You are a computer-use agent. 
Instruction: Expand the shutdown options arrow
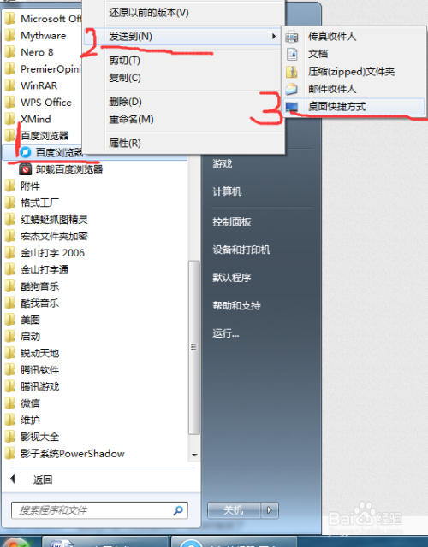point(270,510)
